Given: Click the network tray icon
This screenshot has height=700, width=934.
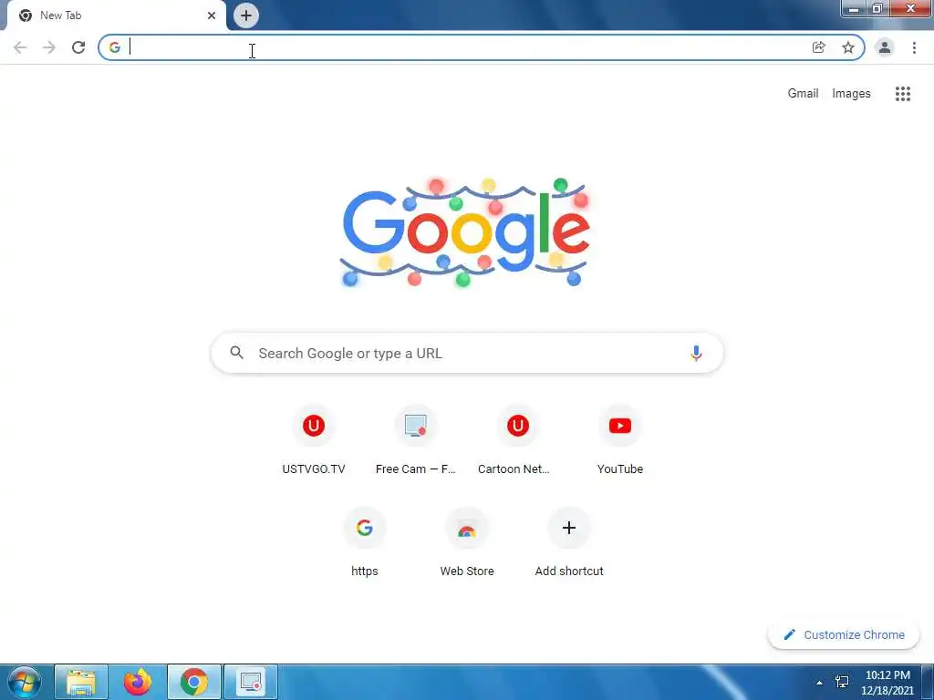Looking at the screenshot, I should [x=842, y=682].
